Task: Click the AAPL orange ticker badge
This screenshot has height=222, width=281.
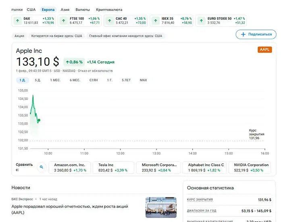Action: [x=264, y=50]
